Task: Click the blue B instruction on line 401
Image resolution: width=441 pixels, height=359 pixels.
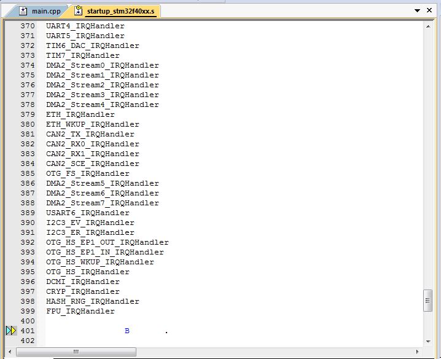Action: 127,331
